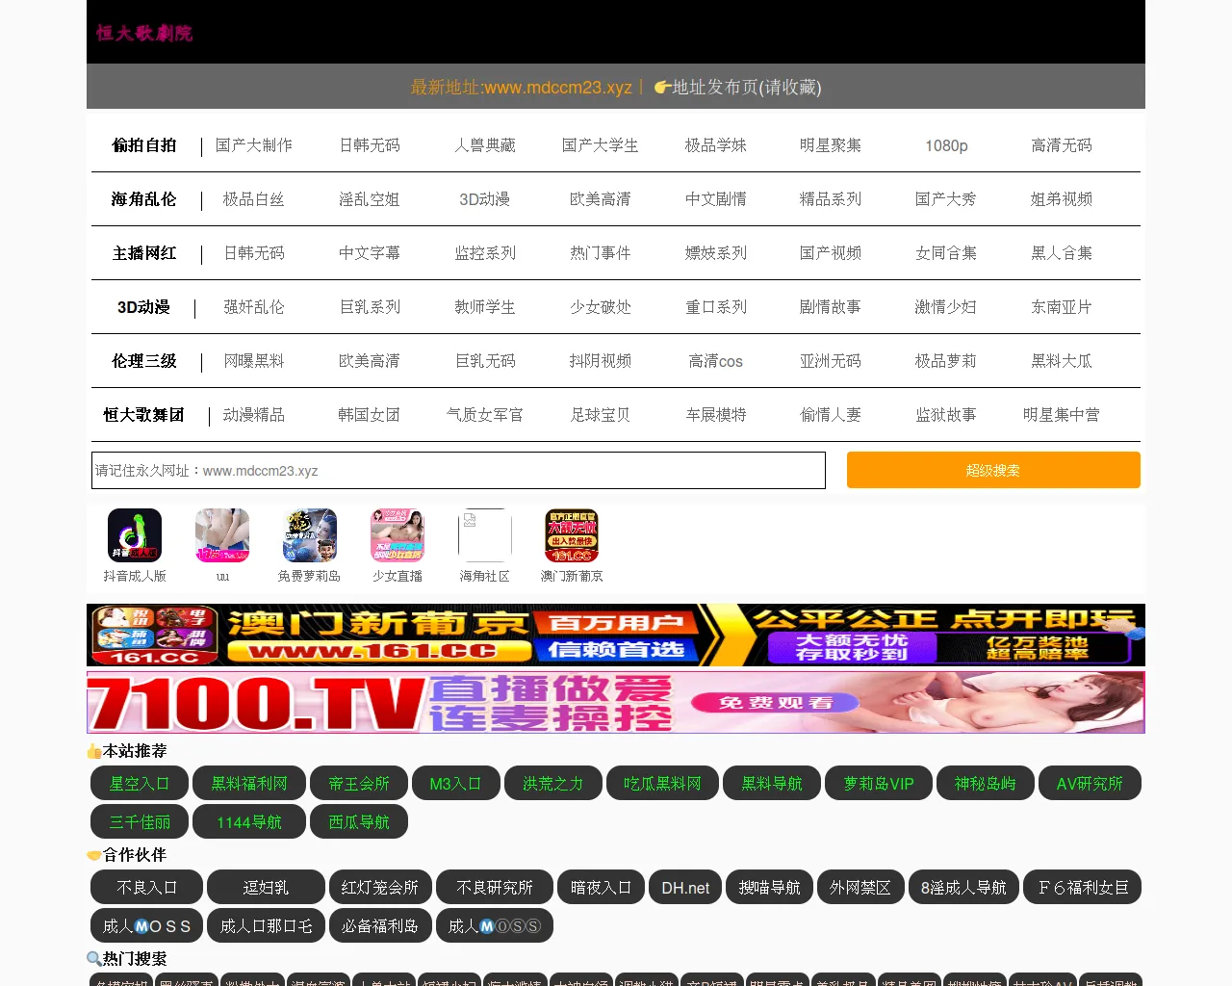Click the pointing hand emoji beside 地址发布页
The image size is (1232, 986).
[662, 88]
